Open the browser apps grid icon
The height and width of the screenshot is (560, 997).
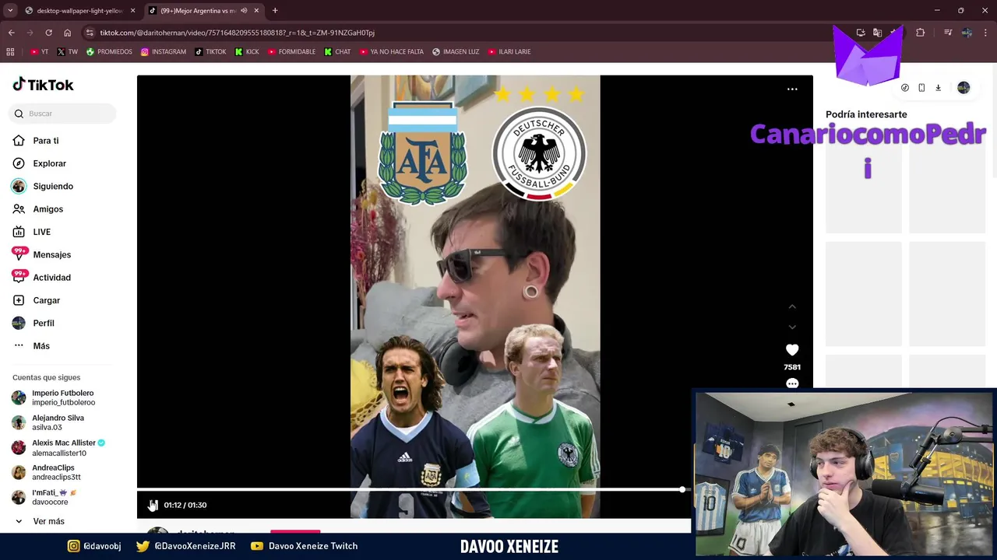click(x=10, y=52)
